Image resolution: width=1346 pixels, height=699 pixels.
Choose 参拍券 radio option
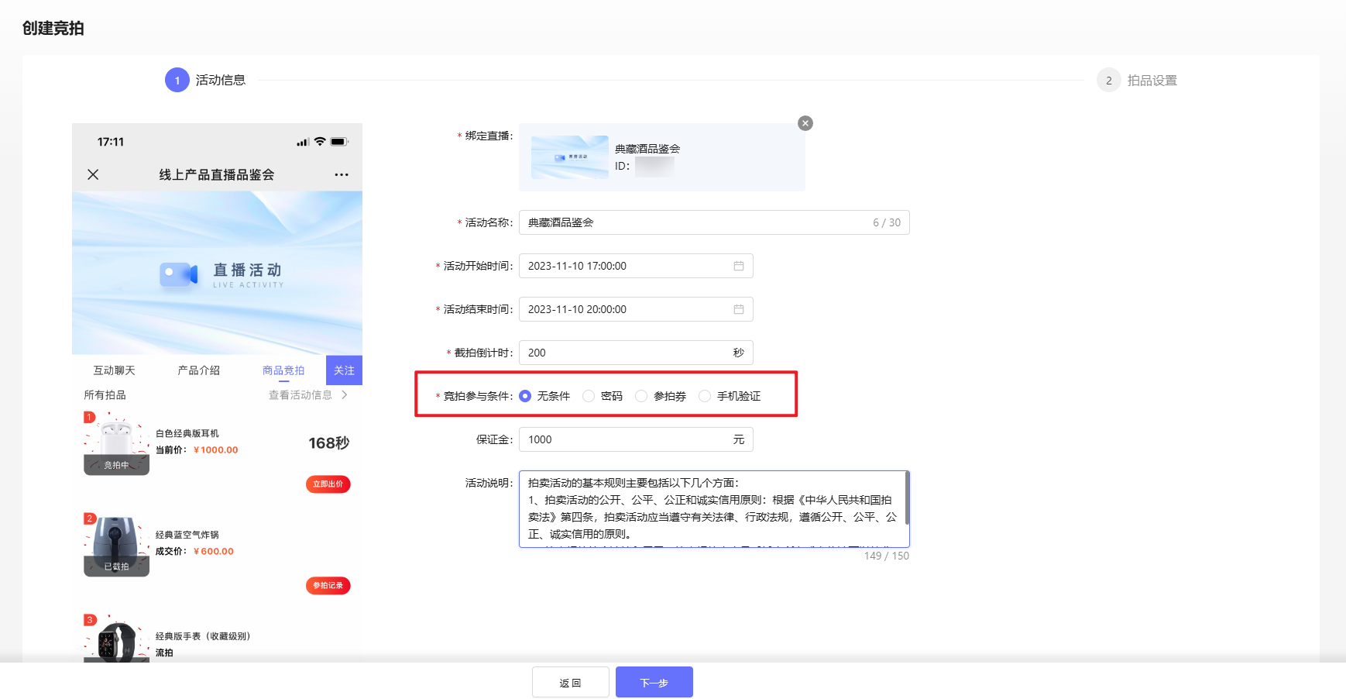[641, 396]
